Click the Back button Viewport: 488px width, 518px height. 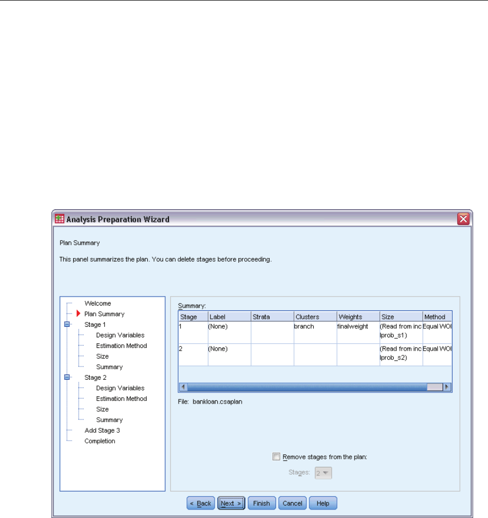click(x=201, y=503)
